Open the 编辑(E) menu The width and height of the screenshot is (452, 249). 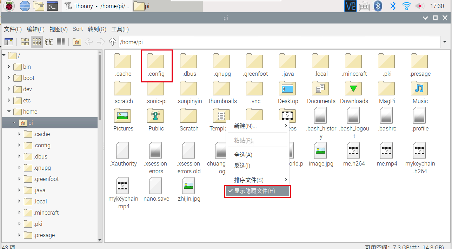(36, 29)
